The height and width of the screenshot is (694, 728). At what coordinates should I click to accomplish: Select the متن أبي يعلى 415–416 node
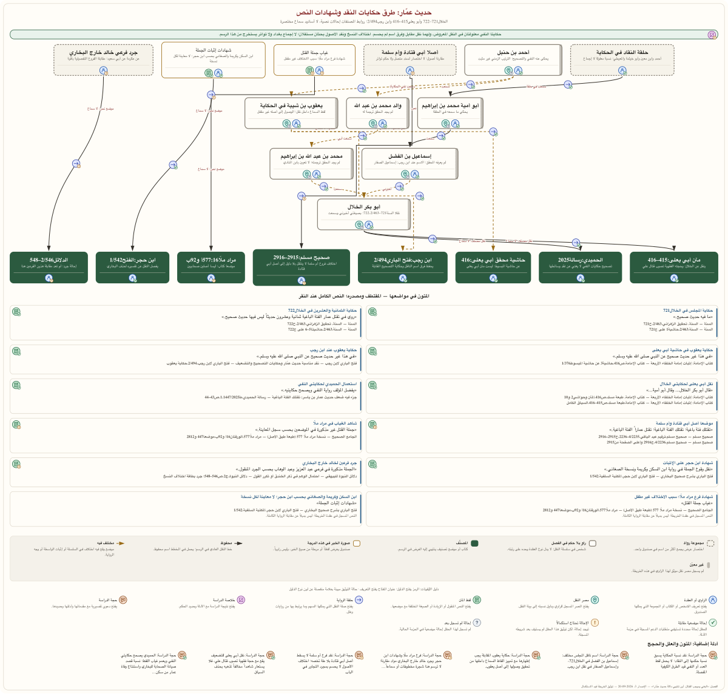pos(674,267)
